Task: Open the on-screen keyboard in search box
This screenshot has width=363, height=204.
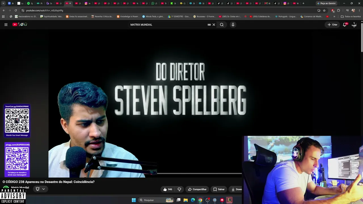Action: click(209, 25)
